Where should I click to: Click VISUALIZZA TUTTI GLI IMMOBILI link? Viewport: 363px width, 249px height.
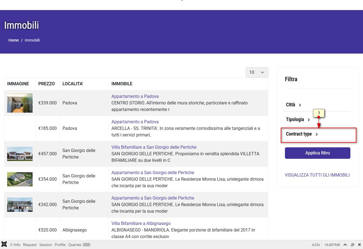317,175
